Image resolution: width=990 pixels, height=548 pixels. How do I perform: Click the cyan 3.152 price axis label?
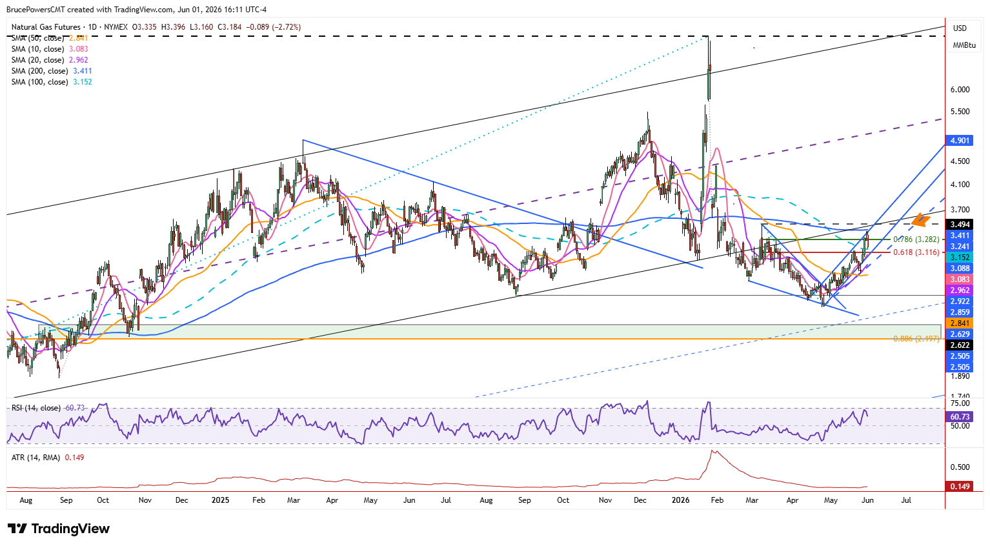coord(960,258)
